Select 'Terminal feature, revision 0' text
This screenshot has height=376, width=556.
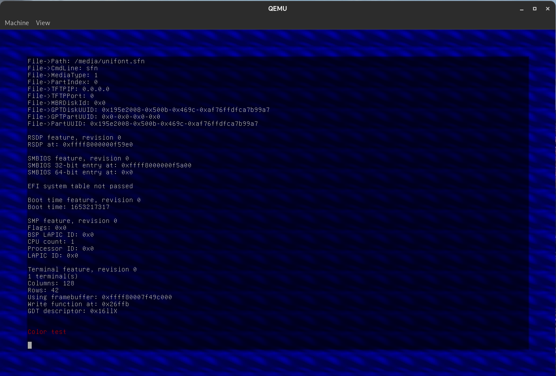click(82, 269)
